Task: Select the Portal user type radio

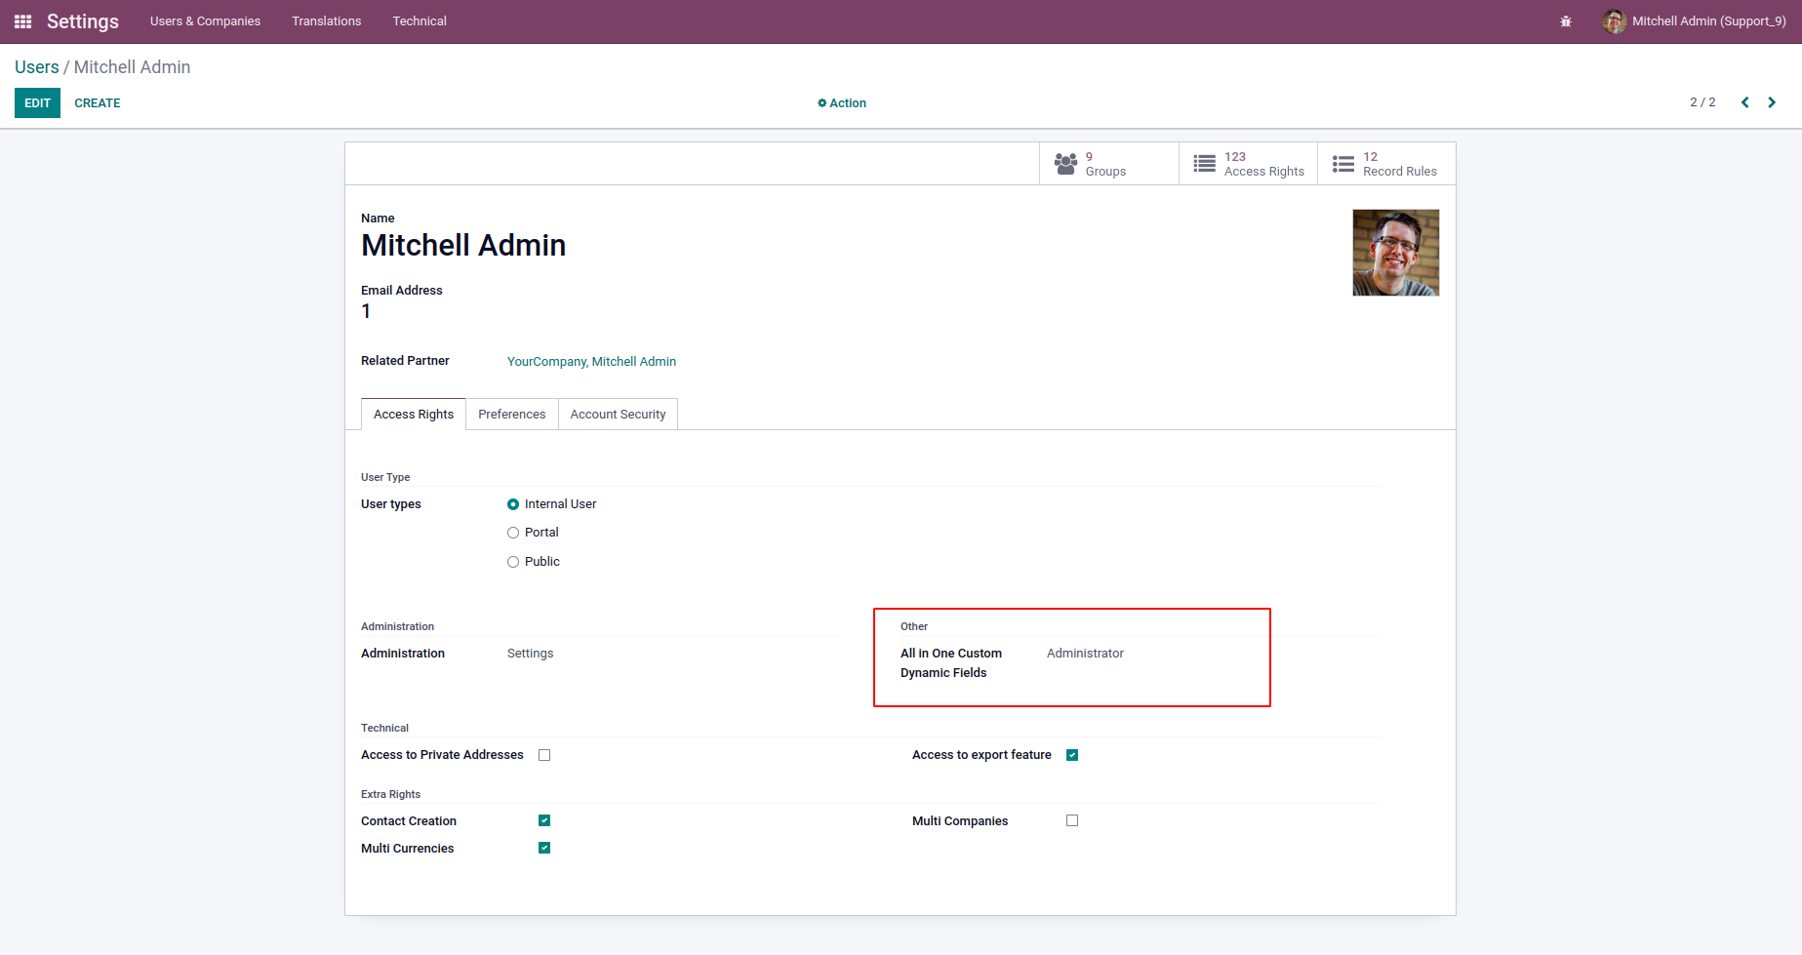Action: coord(513,533)
